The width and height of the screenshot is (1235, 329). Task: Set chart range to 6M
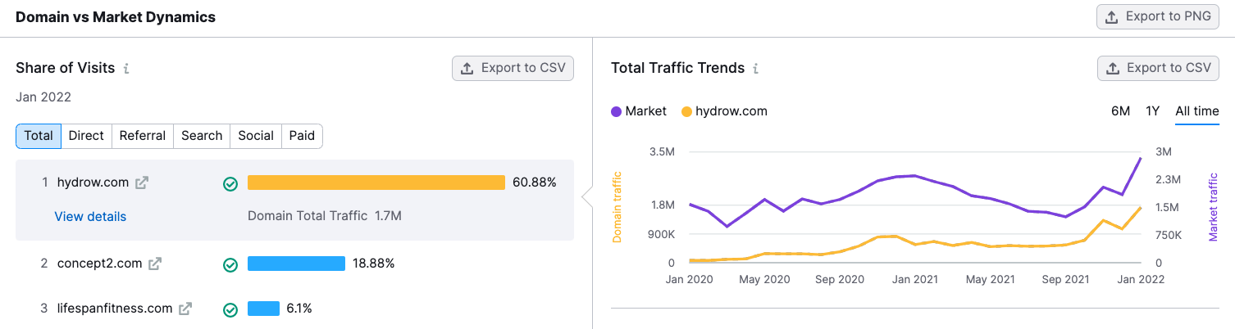tap(1120, 111)
